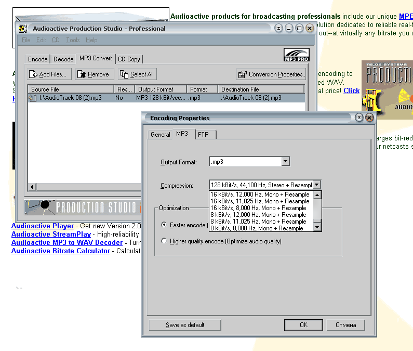
Task: Click compression list scroll up arrow
Action: click(317, 195)
